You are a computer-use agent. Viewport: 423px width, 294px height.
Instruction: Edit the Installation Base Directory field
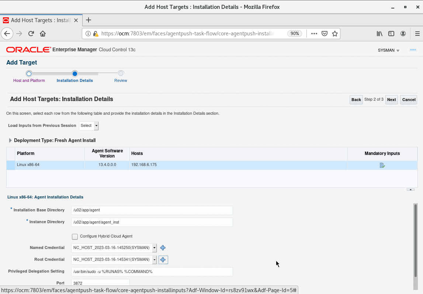click(152, 210)
